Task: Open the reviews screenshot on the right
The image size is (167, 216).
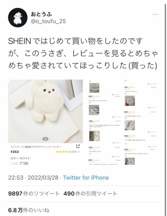Action: click(x=122, y=122)
